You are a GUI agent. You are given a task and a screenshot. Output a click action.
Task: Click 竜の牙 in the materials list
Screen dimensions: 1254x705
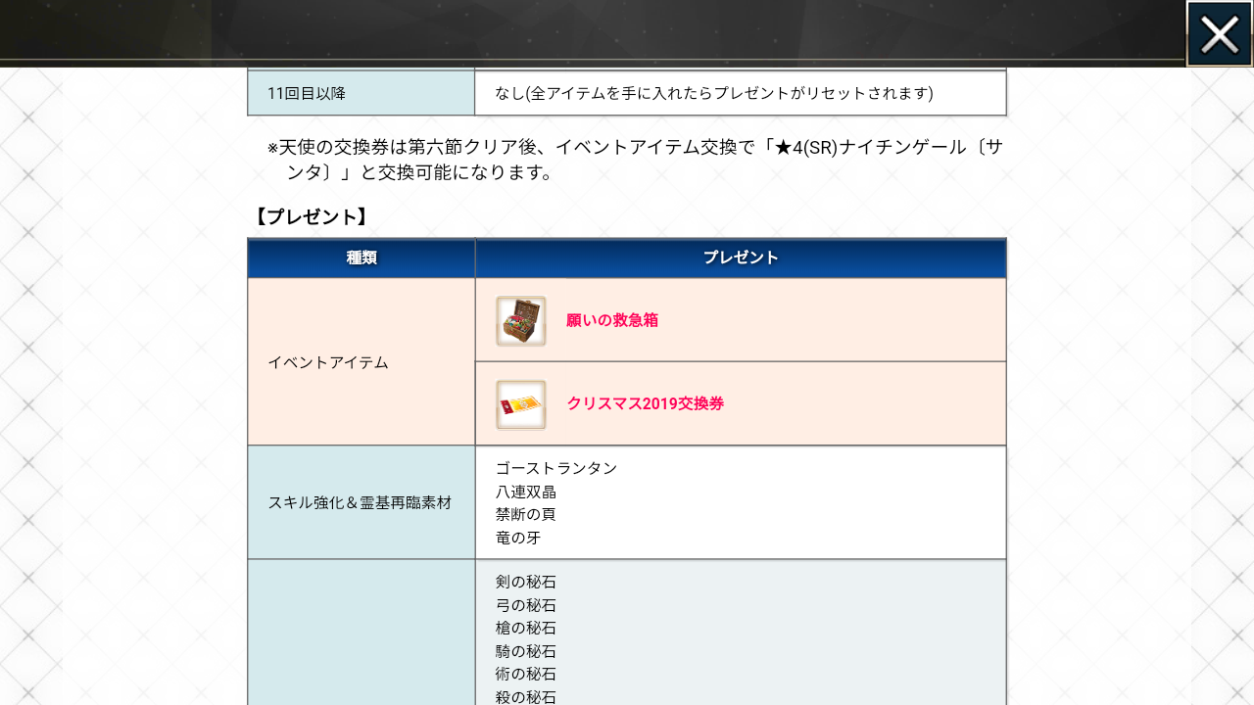tap(518, 538)
